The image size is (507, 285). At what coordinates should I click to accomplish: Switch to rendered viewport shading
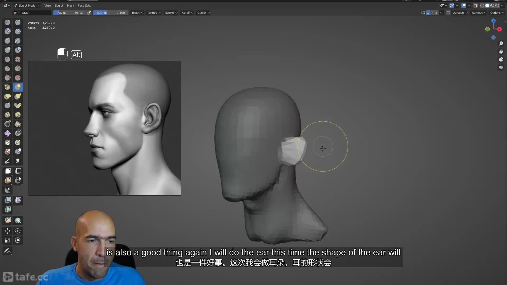497,6
